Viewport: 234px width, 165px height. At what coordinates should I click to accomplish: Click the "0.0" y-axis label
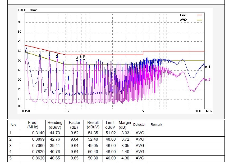20,106
